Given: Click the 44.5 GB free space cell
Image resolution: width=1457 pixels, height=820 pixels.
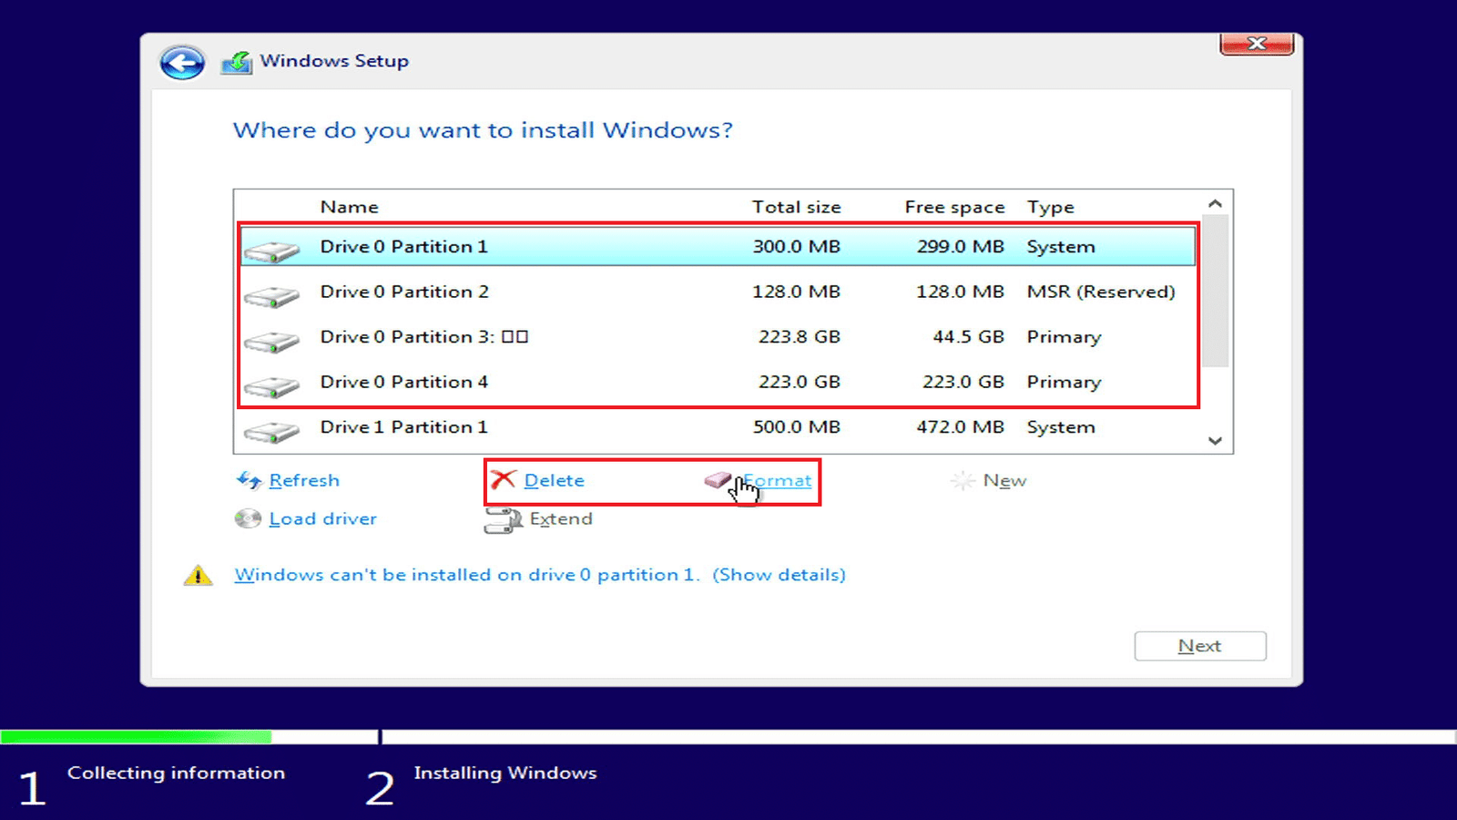Looking at the screenshot, I should (968, 337).
